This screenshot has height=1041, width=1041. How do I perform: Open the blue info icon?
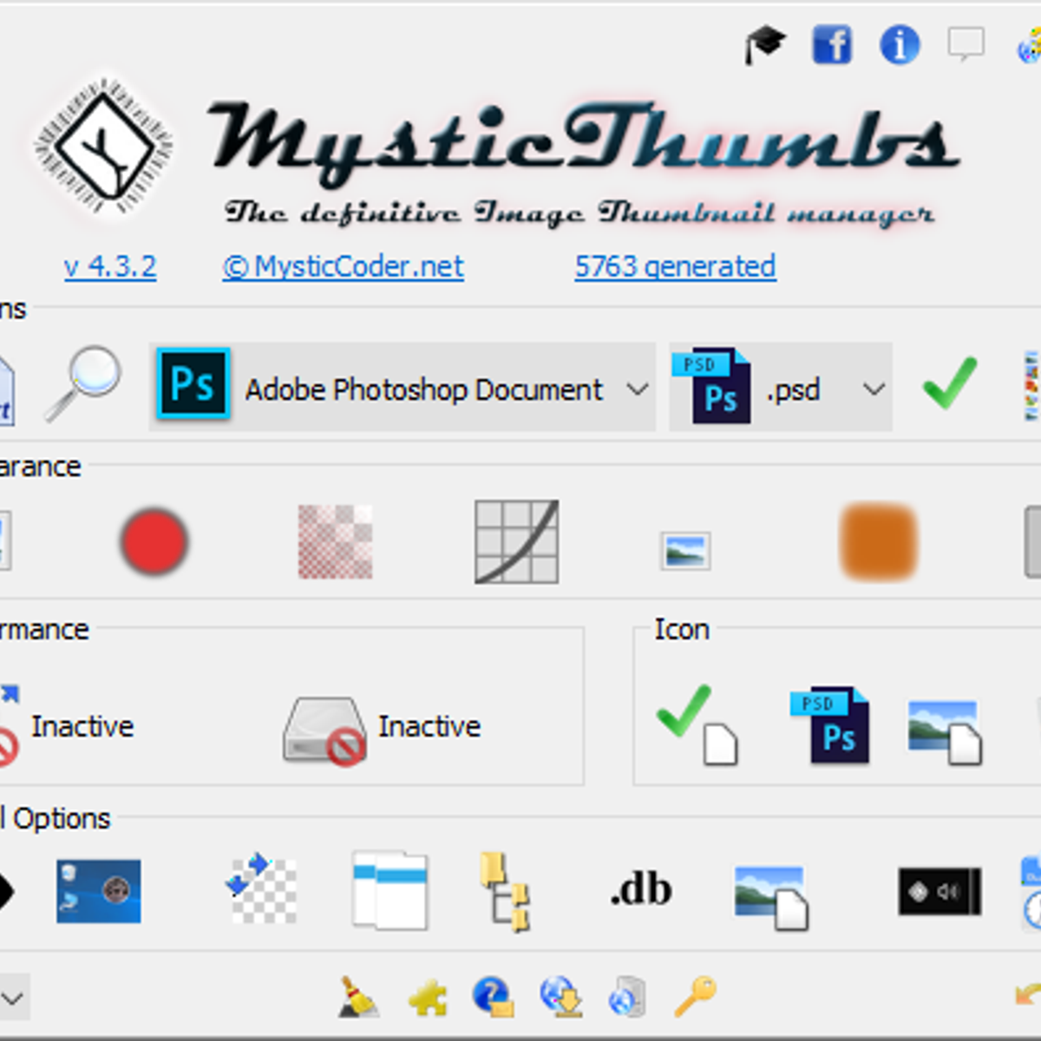900,44
